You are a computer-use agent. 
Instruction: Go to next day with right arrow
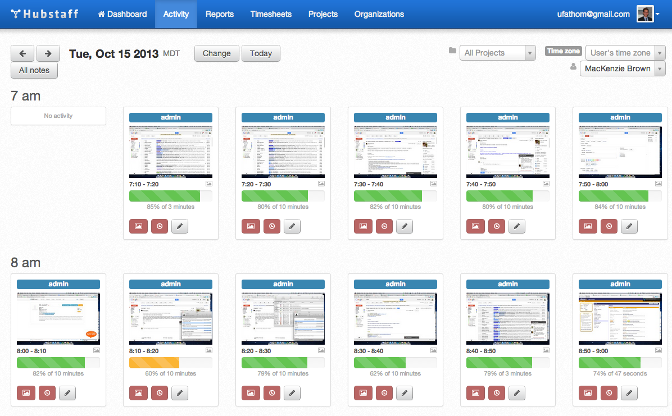[x=48, y=53]
